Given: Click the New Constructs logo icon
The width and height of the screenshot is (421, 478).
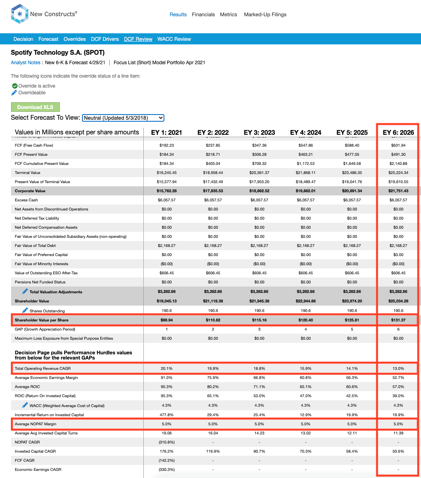Looking at the screenshot, I should point(19,14).
